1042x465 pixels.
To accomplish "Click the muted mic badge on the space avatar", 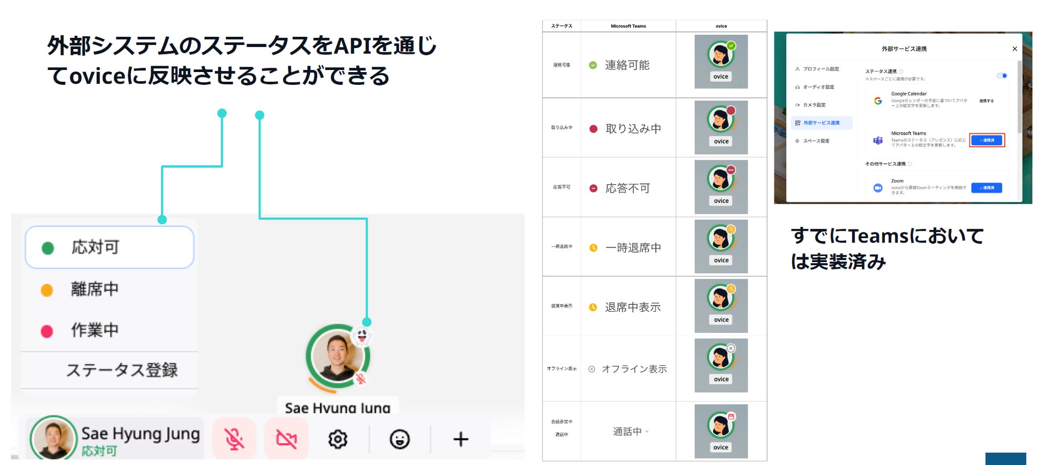I will pyautogui.click(x=361, y=379).
